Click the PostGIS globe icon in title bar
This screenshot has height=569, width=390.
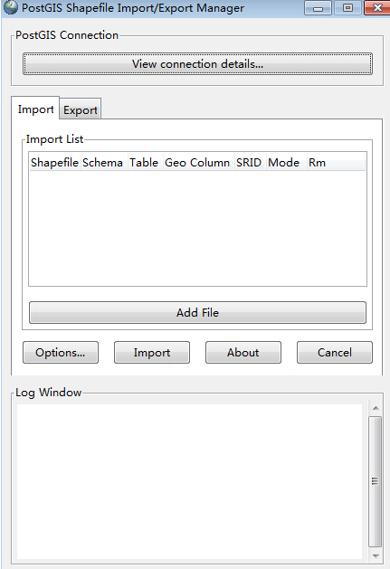(x=11, y=7)
